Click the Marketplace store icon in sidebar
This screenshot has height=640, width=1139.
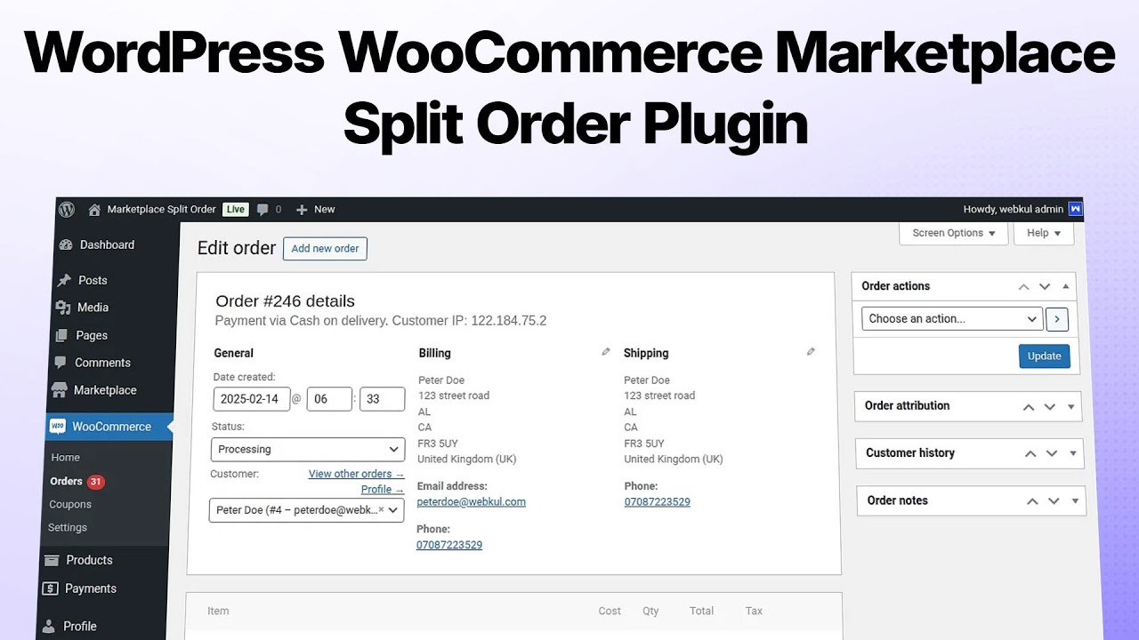point(60,390)
